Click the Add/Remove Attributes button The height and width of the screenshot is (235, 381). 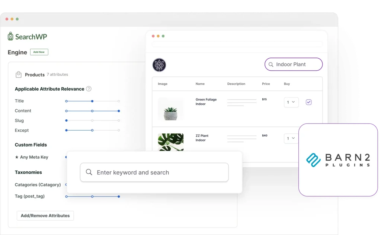tap(45, 216)
